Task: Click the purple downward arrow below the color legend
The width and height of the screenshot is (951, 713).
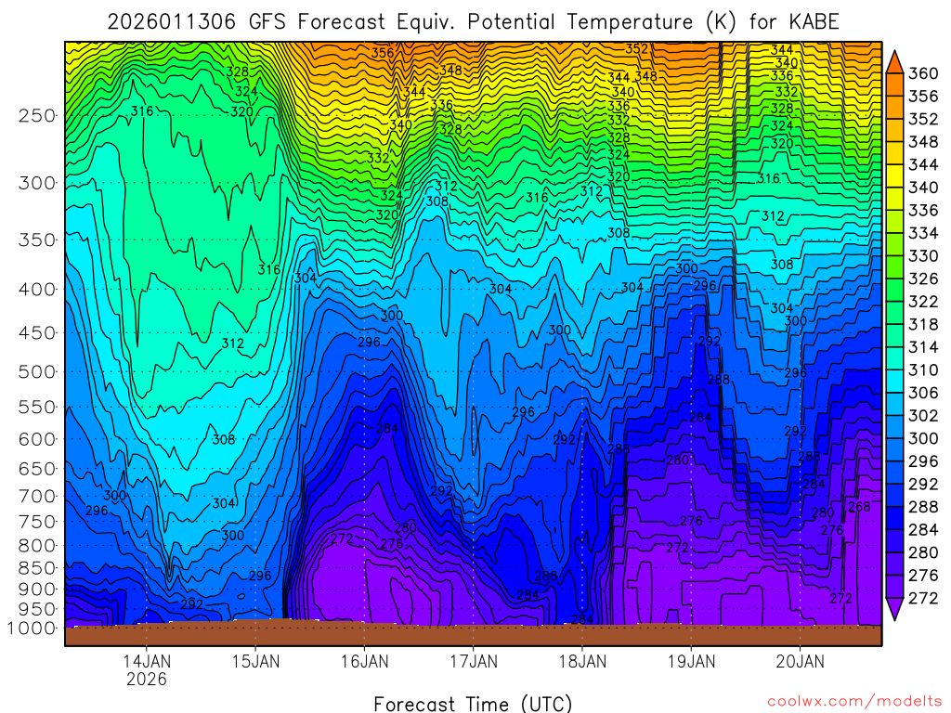Action: click(x=894, y=609)
